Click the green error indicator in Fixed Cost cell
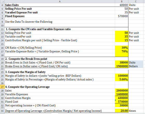145x114 pixels. coord(115,100)
